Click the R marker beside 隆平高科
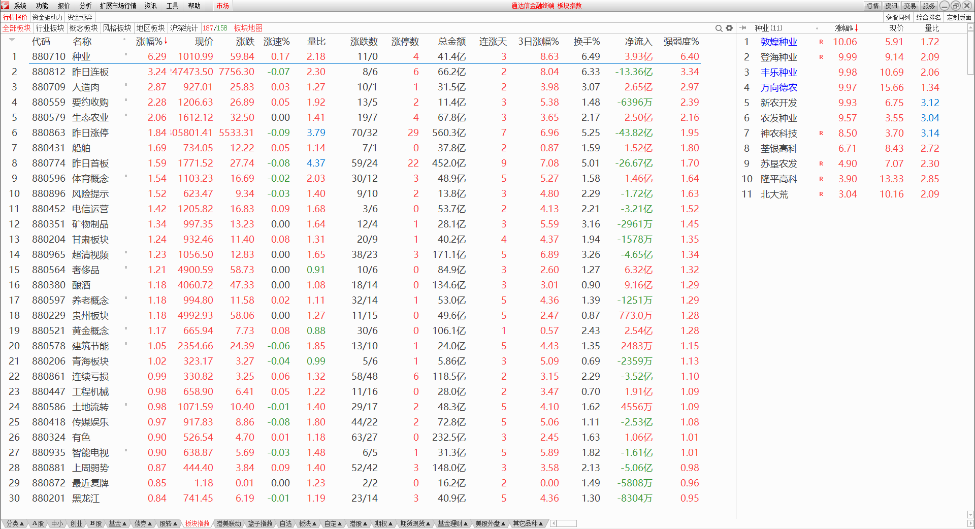Screen dimensions: 975x529 pyautogui.click(x=821, y=179)
